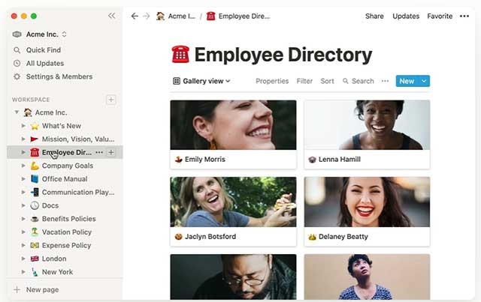Click New page at sidebar bottom

click(x=42, y=289)
